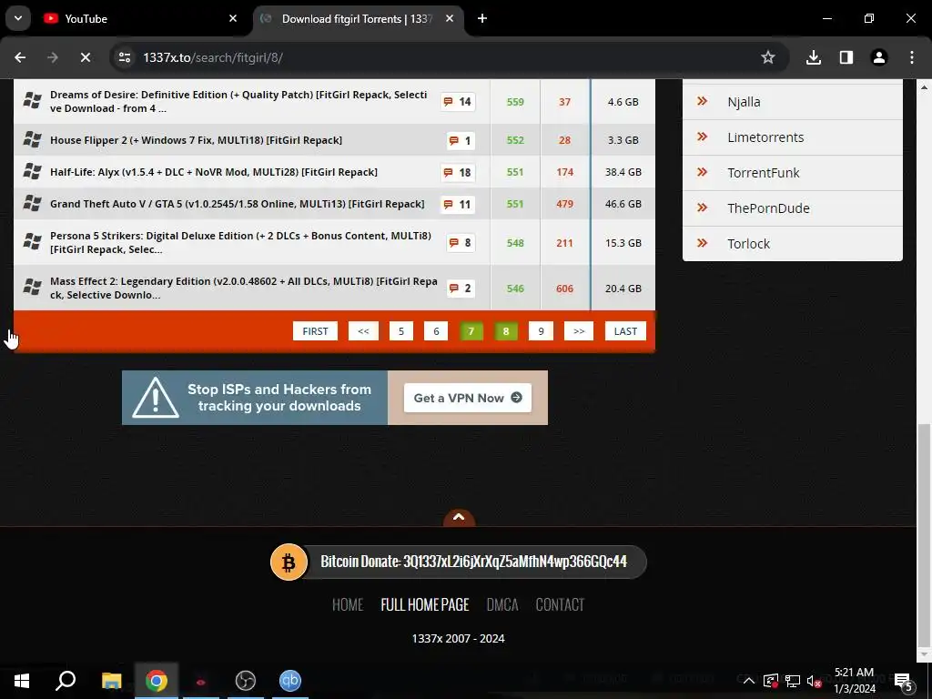Open Persona 5 Strikers torrent link

pos(240,242)
